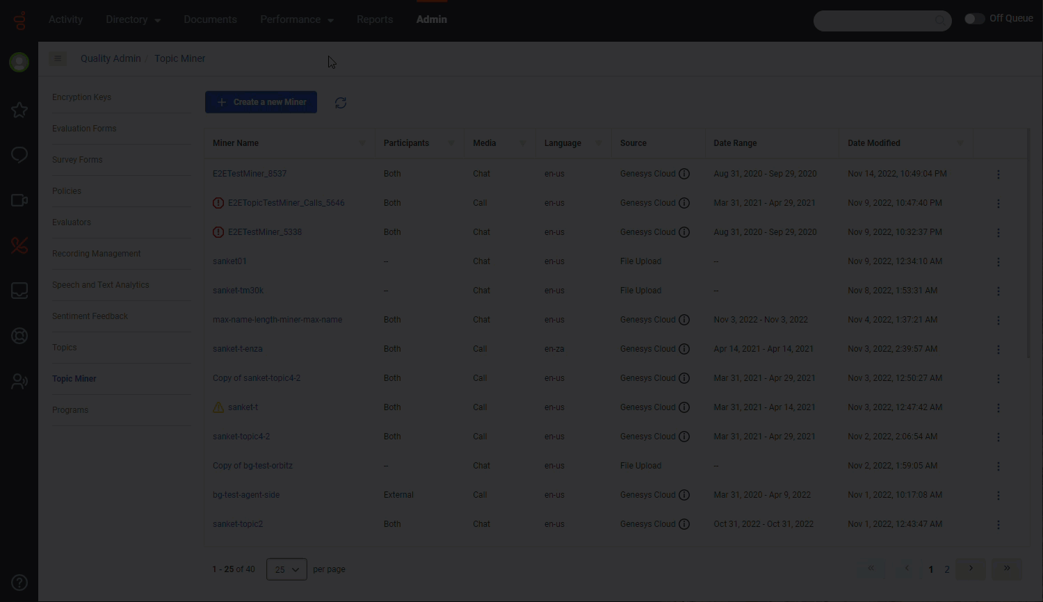Open the miner named sanket01

[x=229, y=261]
